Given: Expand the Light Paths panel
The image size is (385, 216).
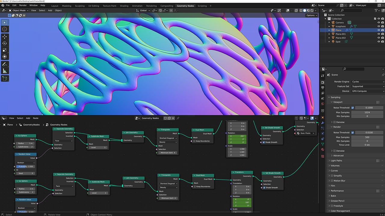Looking at the screenshot, I should click(x=337, y=160).
